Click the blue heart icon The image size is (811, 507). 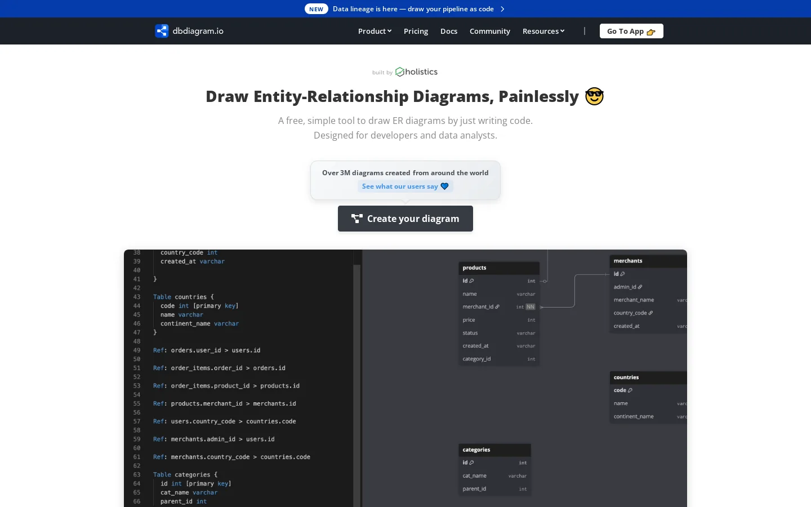(444, 186)
